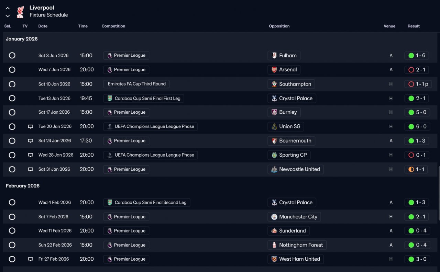
Task: Open the Emirates FA Cup Third Round competition
Action: pos(136,84)
